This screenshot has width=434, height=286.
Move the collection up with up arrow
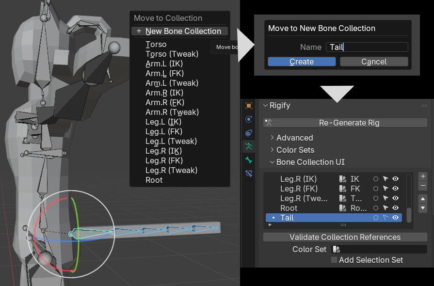click(423, 199)
